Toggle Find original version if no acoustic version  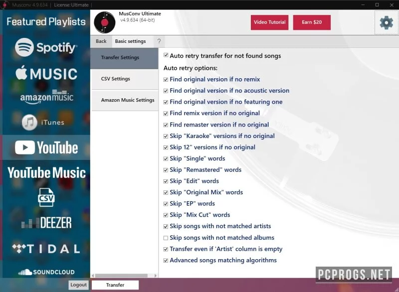point(166,91)
